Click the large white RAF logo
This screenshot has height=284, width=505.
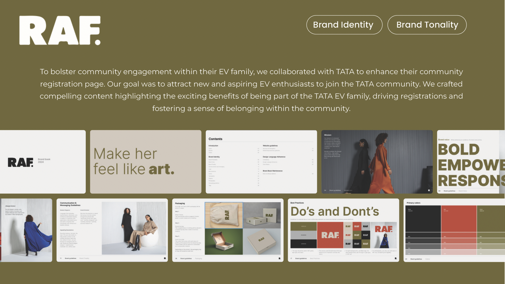[x=60, y=30]
